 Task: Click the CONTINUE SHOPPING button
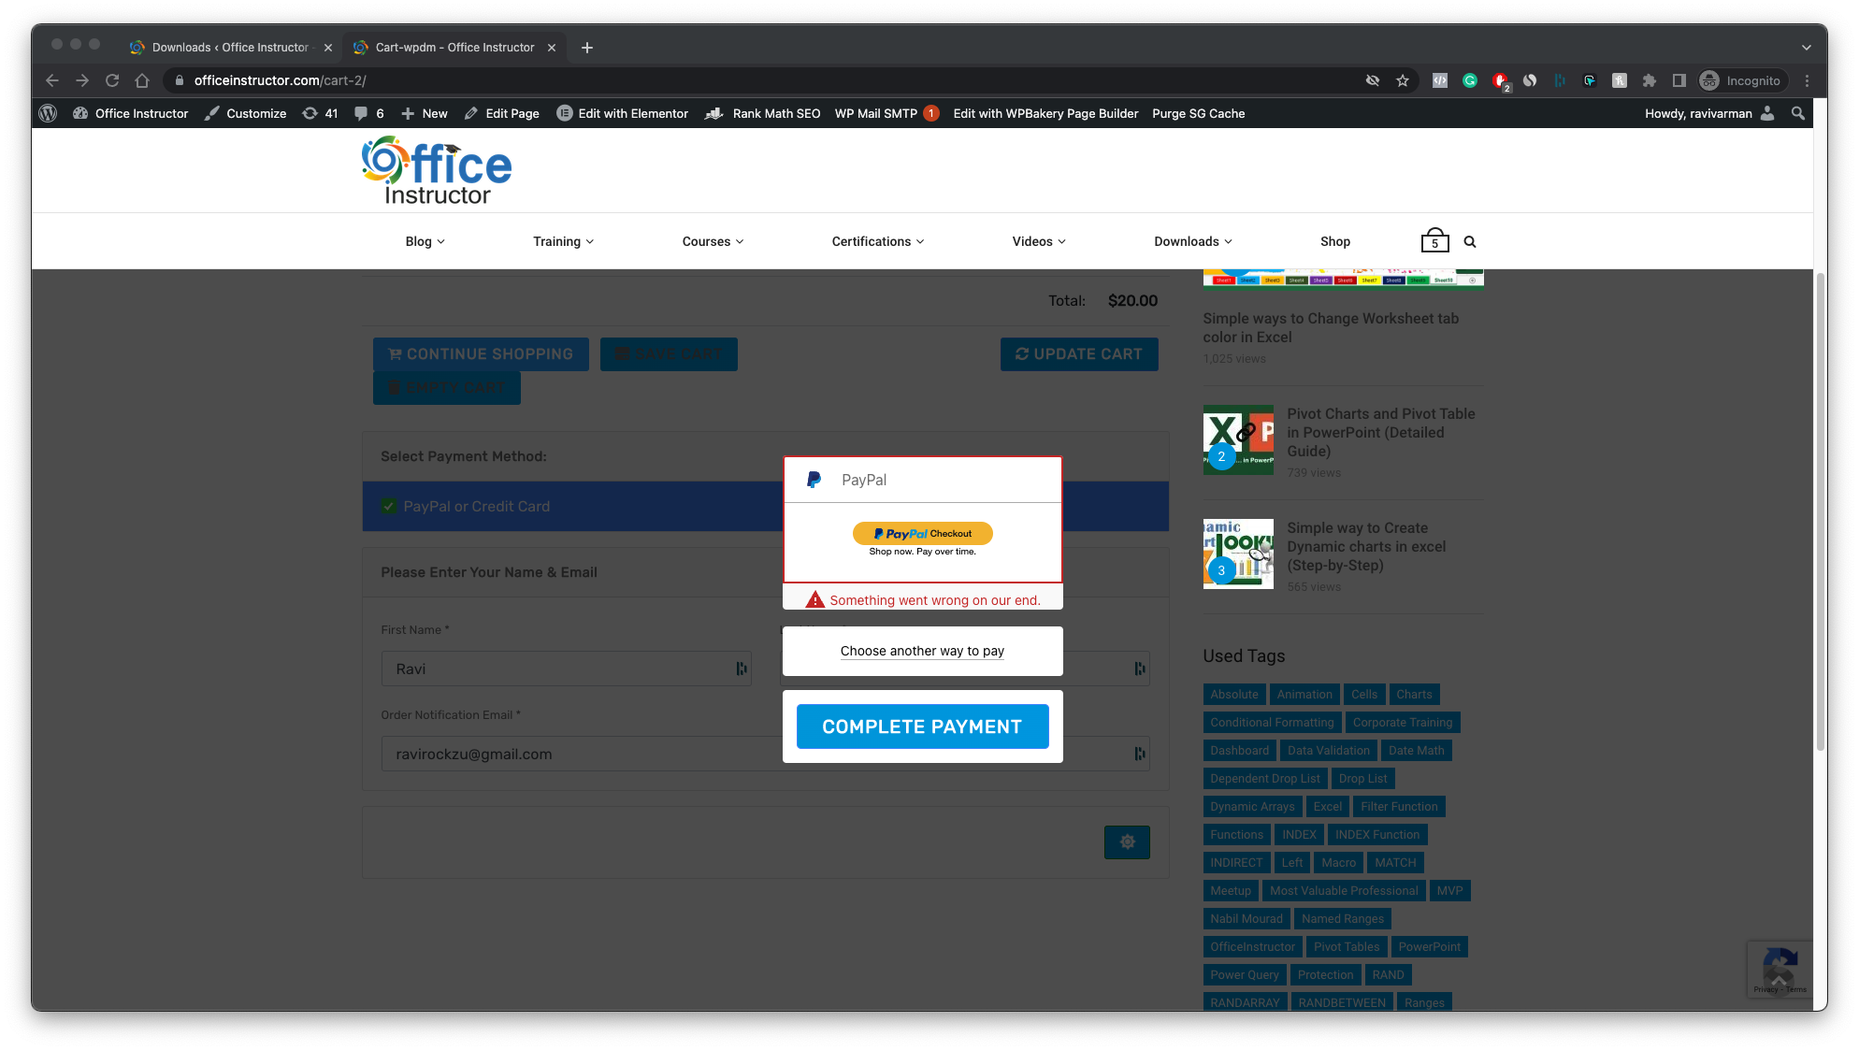pyautogui.click(x=481, y=354)
